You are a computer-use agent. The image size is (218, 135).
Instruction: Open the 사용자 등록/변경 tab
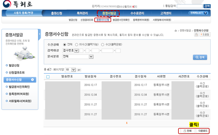click(23, 13)
